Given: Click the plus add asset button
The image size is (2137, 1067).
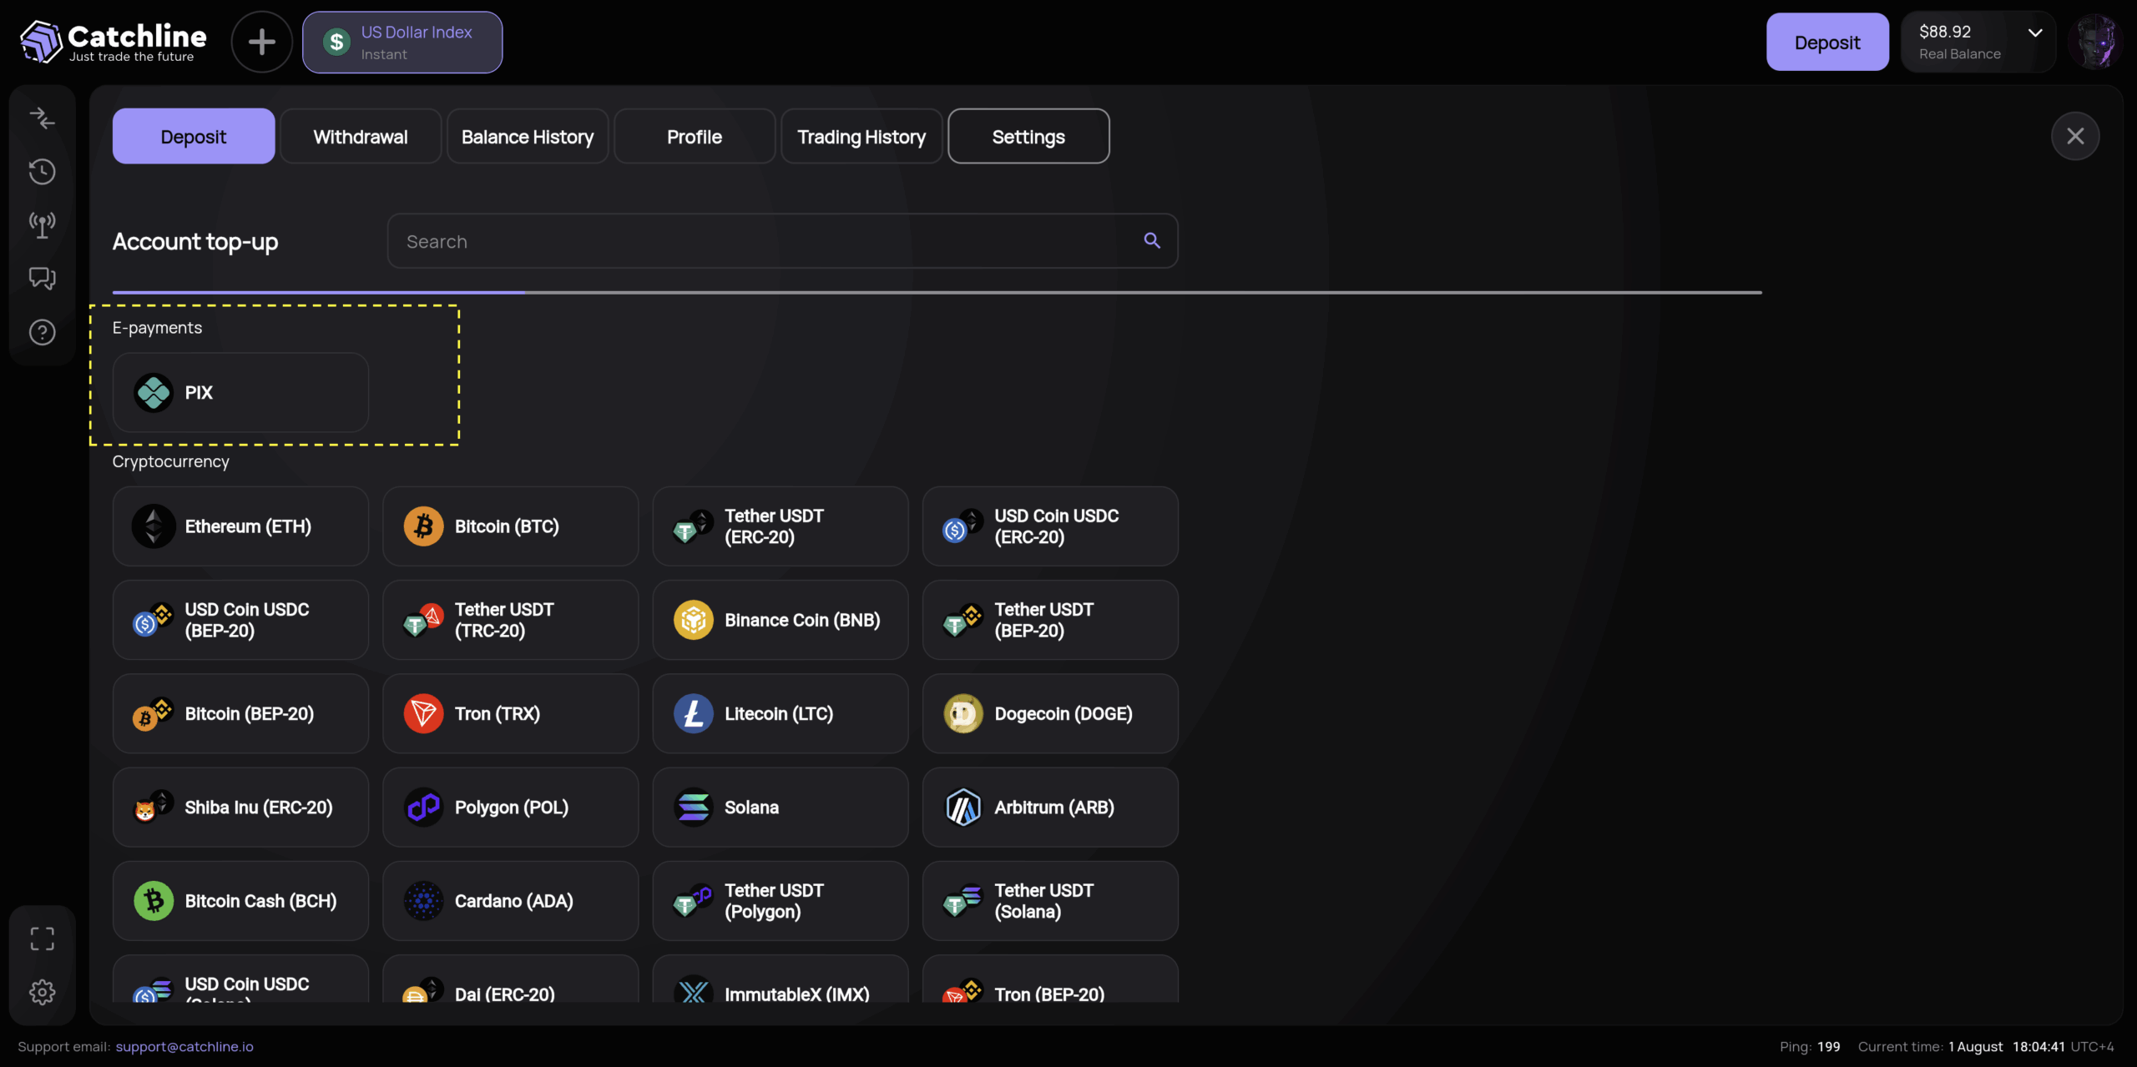Looking at the screenshot, I should coord(262,42).
